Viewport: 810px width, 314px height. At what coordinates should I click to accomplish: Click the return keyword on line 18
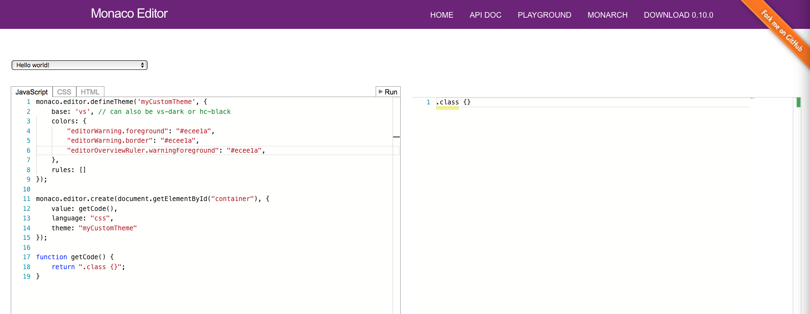point(63,267)
